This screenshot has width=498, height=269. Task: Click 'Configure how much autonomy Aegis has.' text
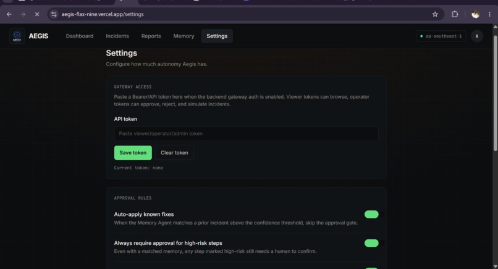tap(156, 64)
